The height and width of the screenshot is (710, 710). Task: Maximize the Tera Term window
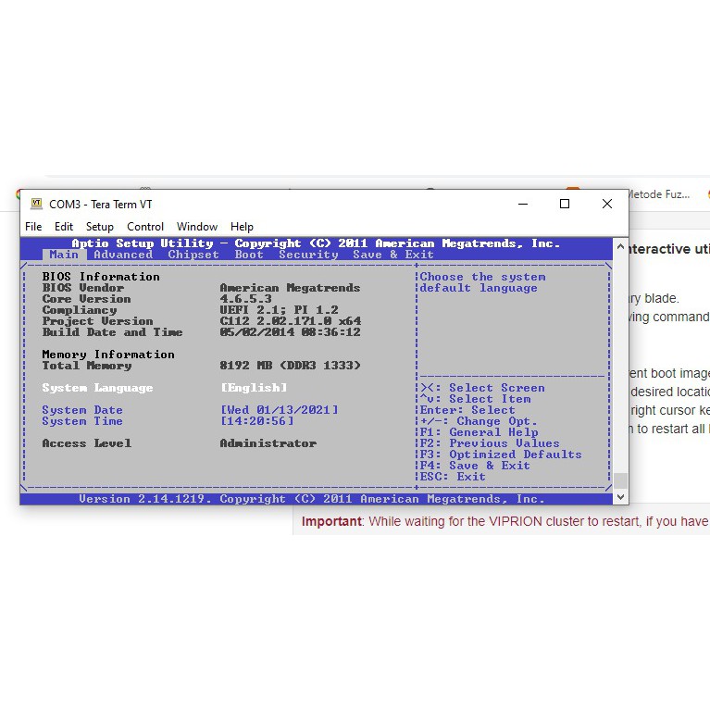565,204
